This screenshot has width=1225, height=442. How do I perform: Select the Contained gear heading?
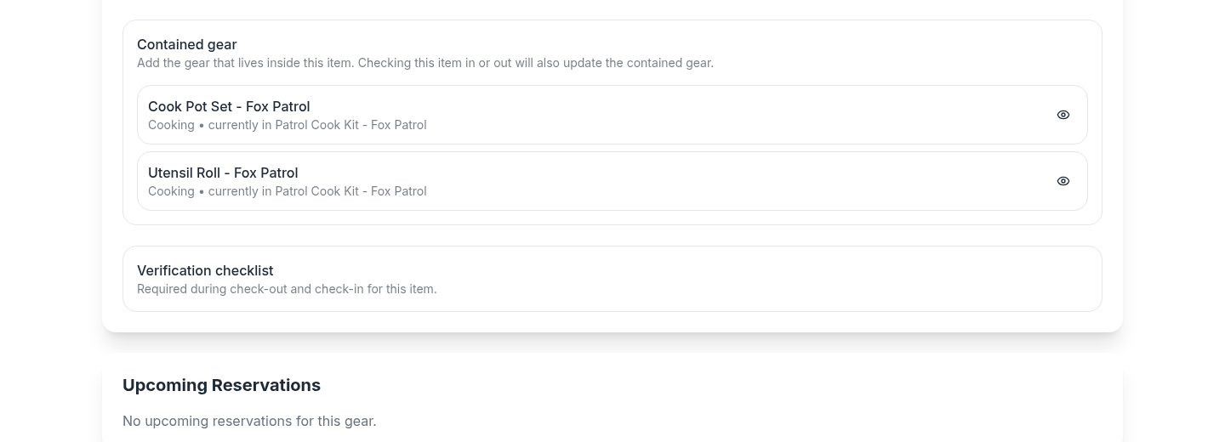[x=186, y=44]
